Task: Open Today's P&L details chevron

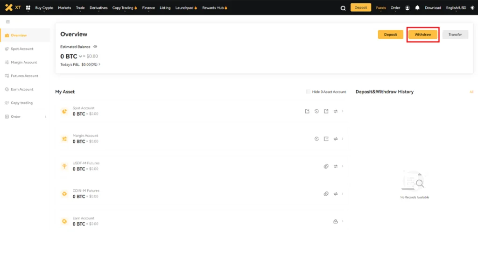Action: [99, 64]
